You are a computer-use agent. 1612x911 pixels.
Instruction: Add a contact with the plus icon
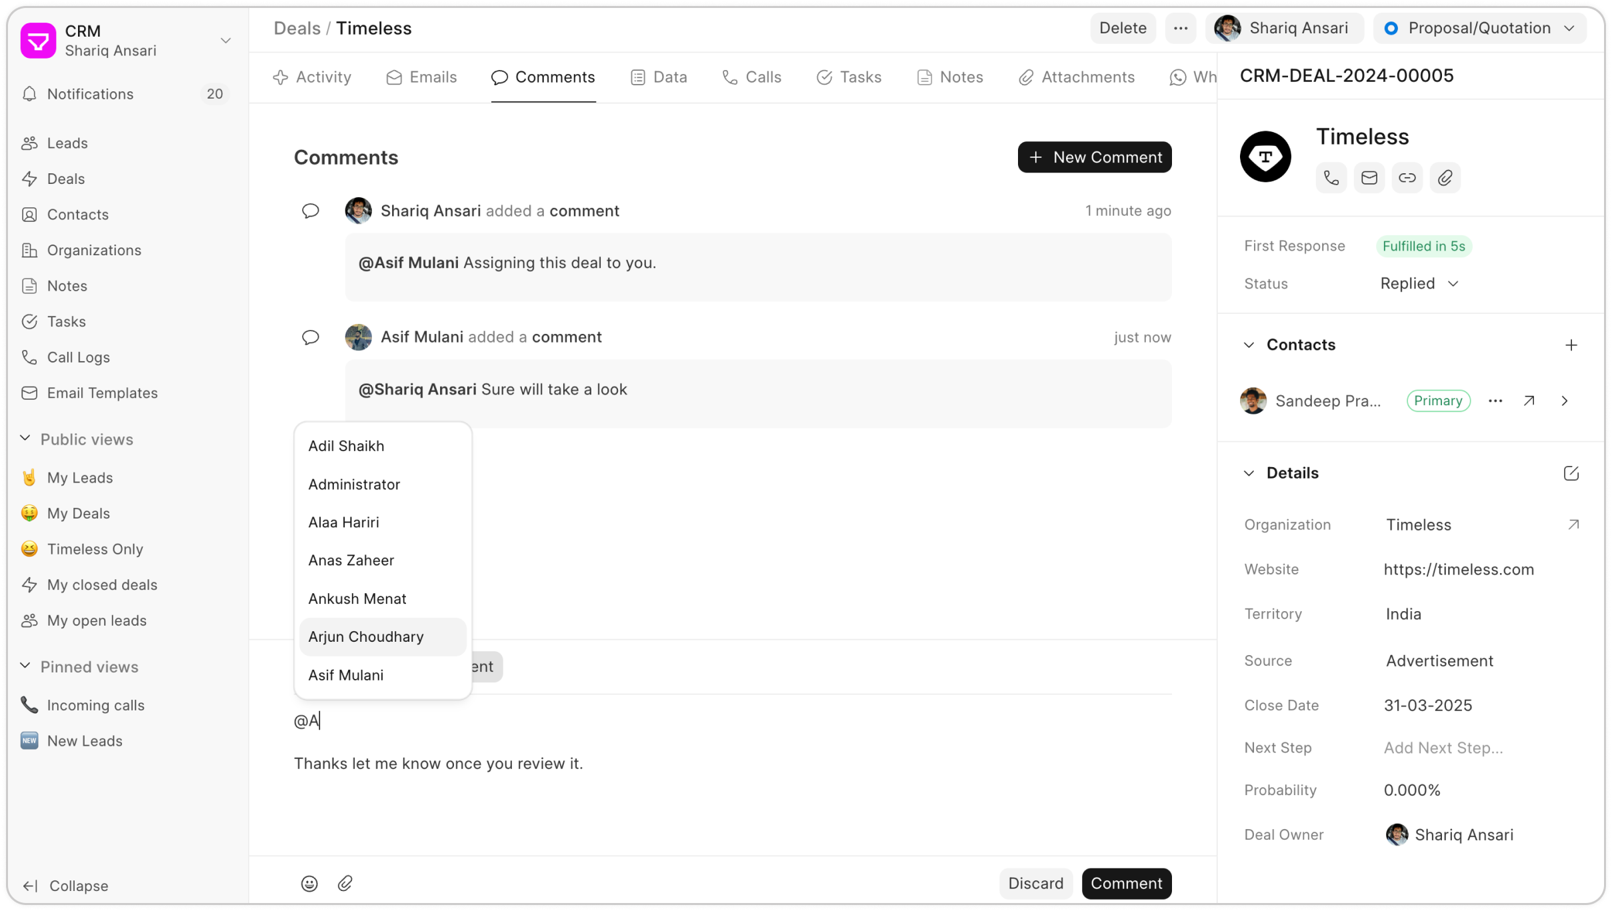[x=1572, y=345]
